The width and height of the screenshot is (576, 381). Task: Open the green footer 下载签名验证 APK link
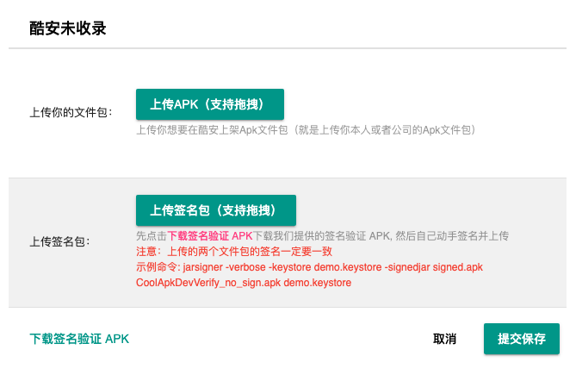[x=79, y=339]
